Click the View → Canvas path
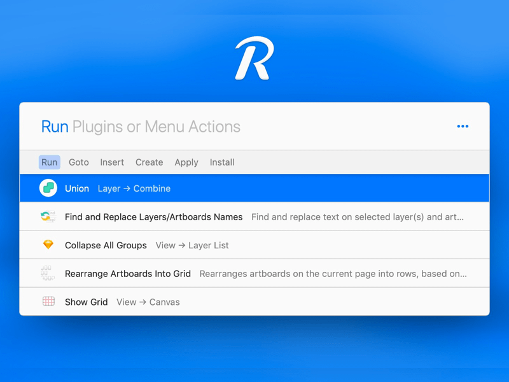This screenshot has width=509, height=382. pyautogui.click(x=148, y=302)
